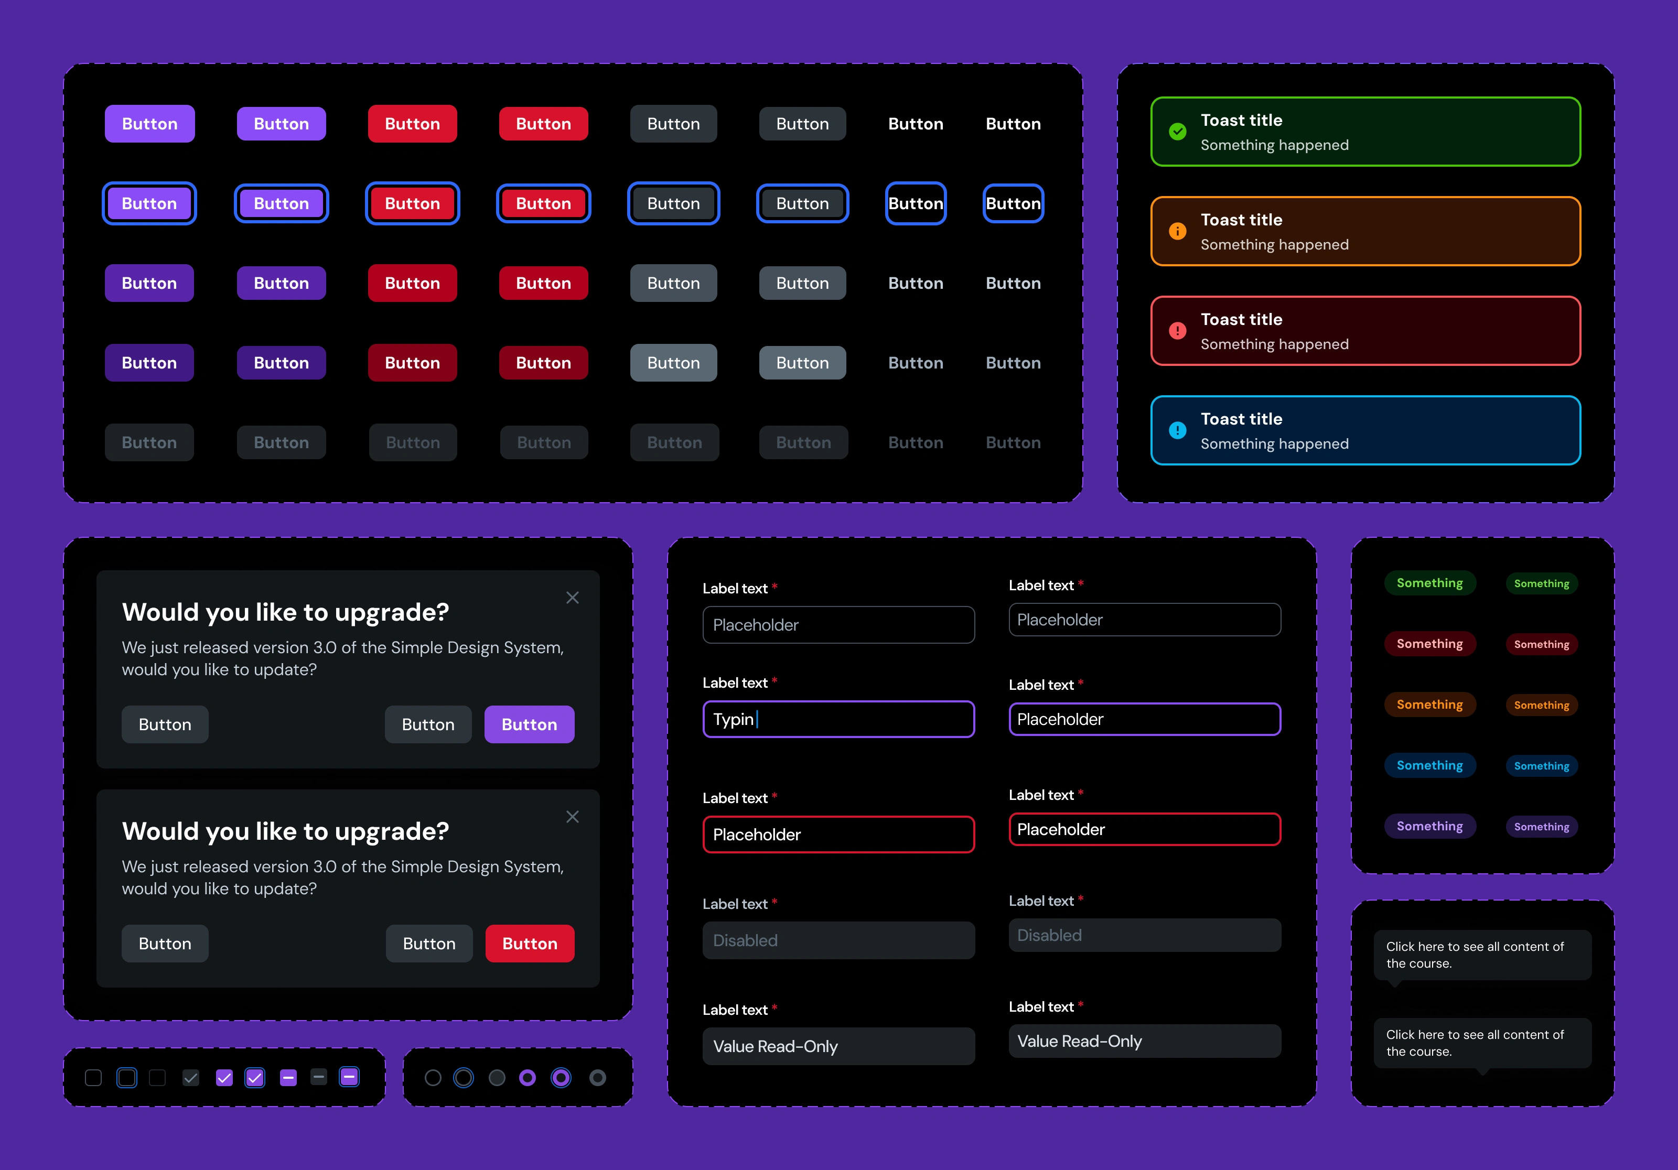Click the gray disabled checked checkbox

click(x=191, y=1078)
